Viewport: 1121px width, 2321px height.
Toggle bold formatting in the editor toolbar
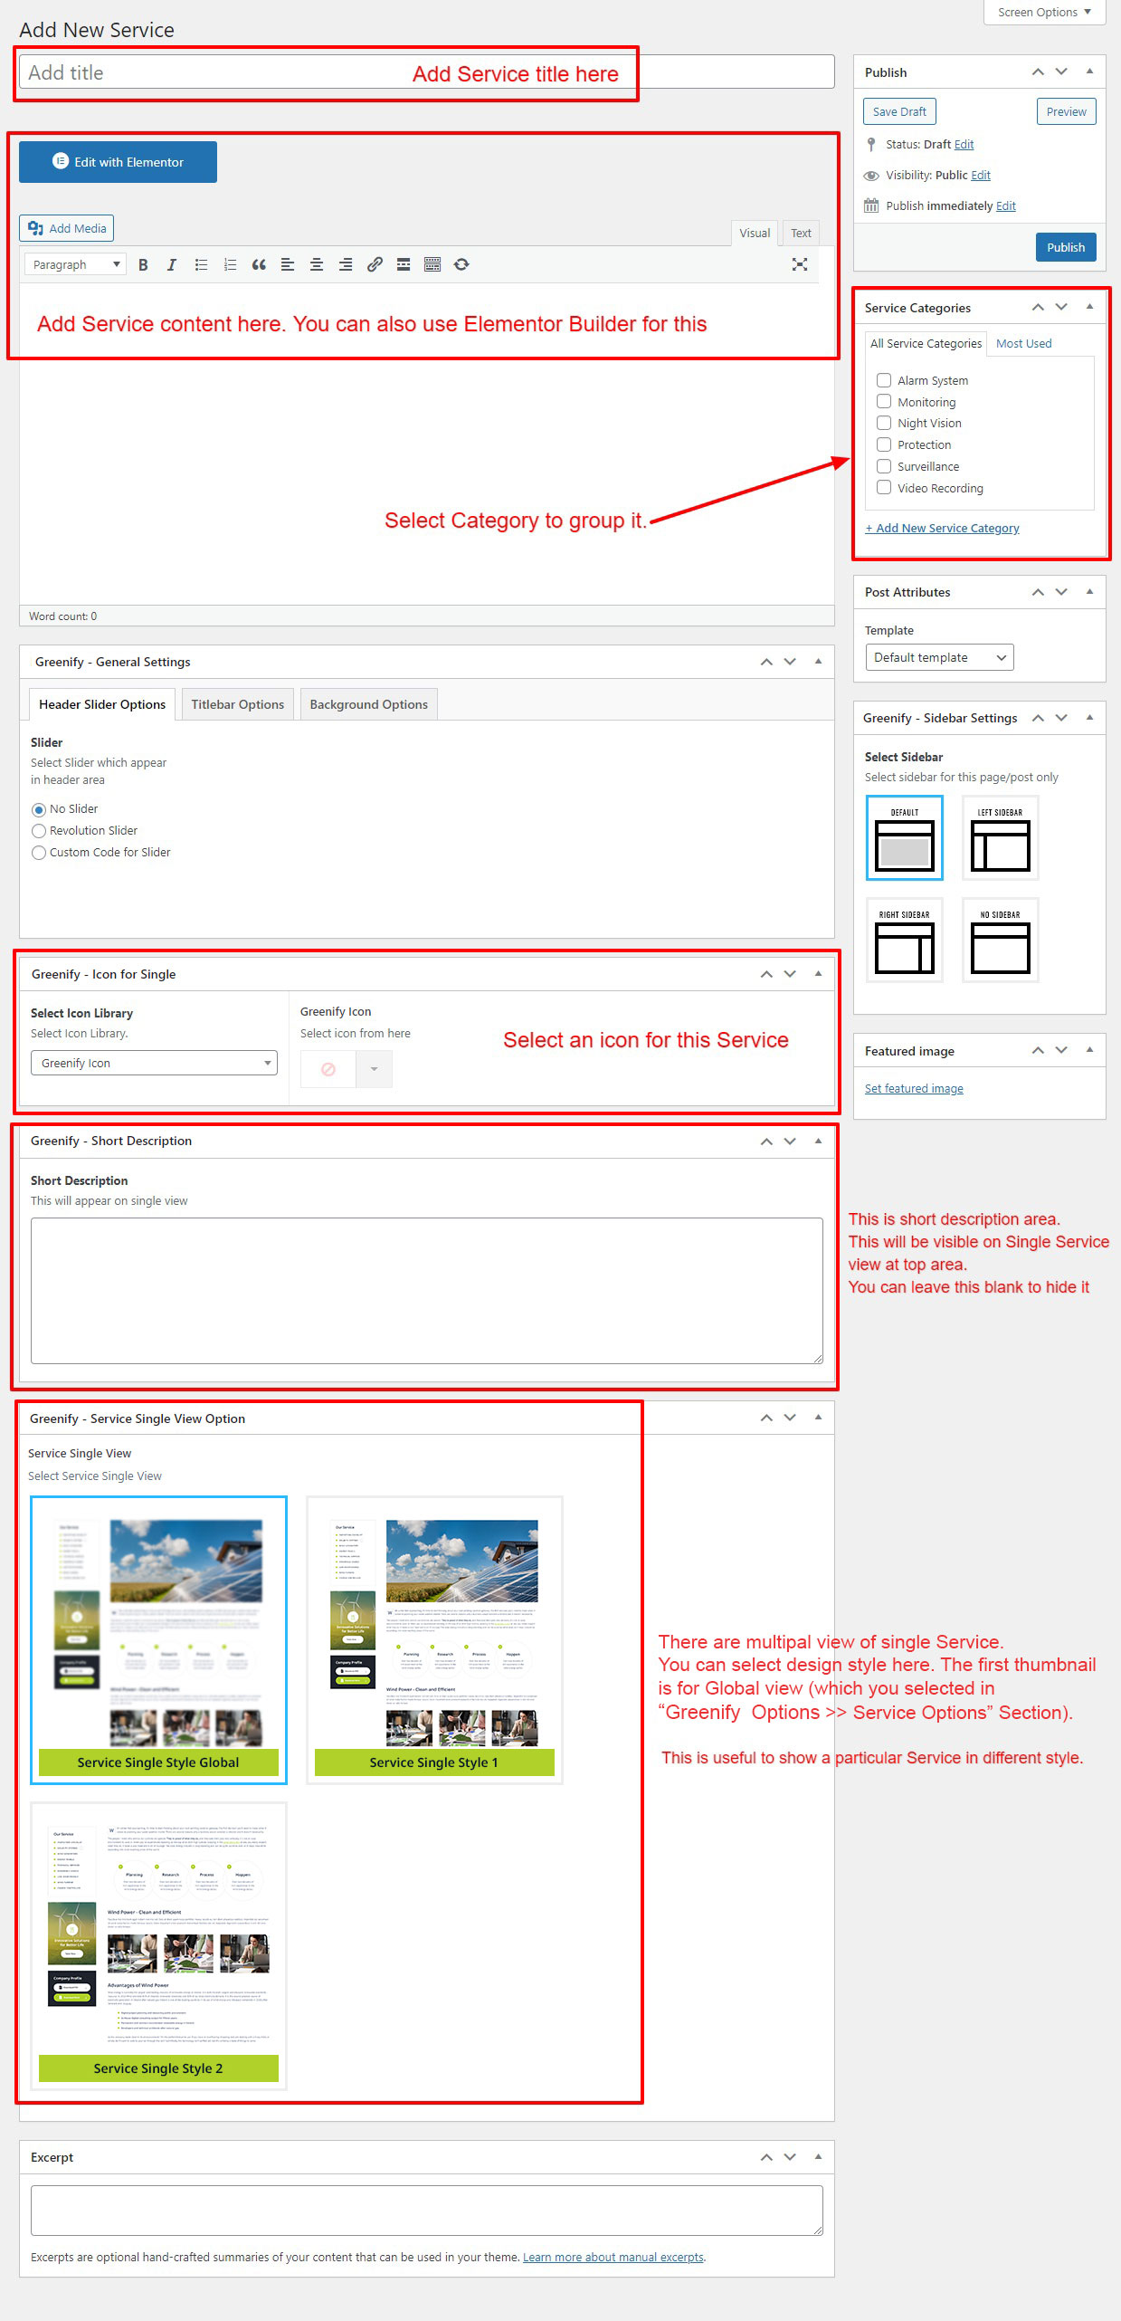pos(143,264)
